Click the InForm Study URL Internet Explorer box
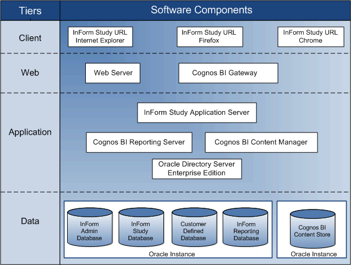The width and height of the screenshot is (351, 265). pyautogui.click(x=100, y=37)
